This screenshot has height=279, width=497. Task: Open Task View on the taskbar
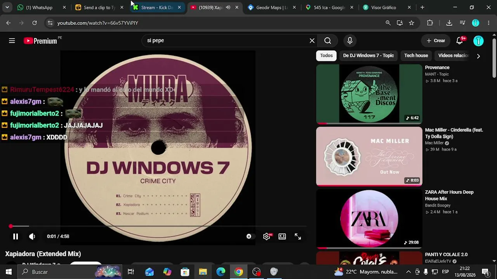(131, 272)
